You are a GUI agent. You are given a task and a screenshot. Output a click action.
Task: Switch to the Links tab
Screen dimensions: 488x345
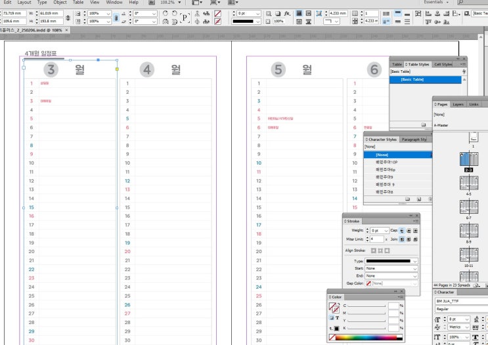[x=474, y=104]
